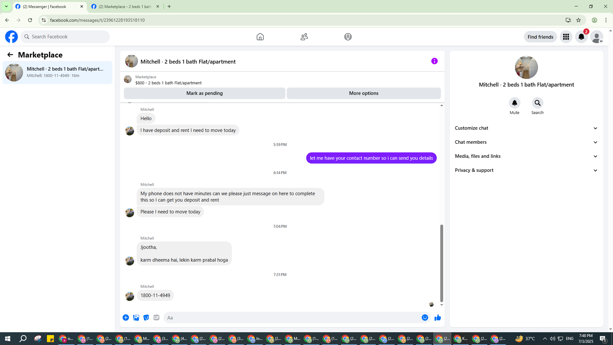Mute this conversation

point(514,103)
